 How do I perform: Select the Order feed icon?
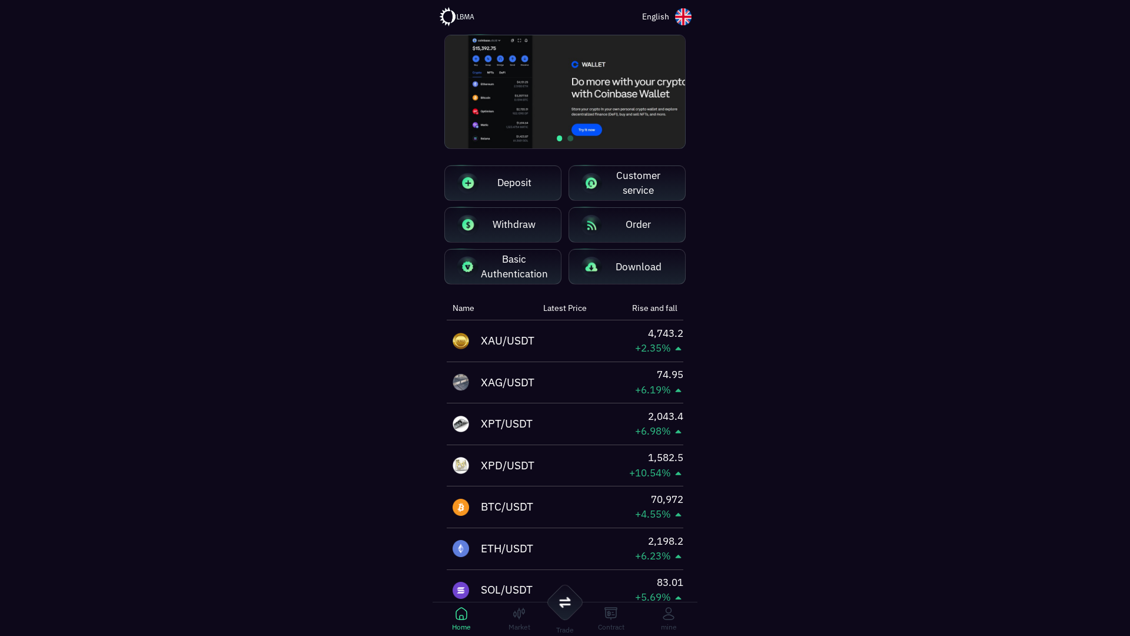pos(591,224)
